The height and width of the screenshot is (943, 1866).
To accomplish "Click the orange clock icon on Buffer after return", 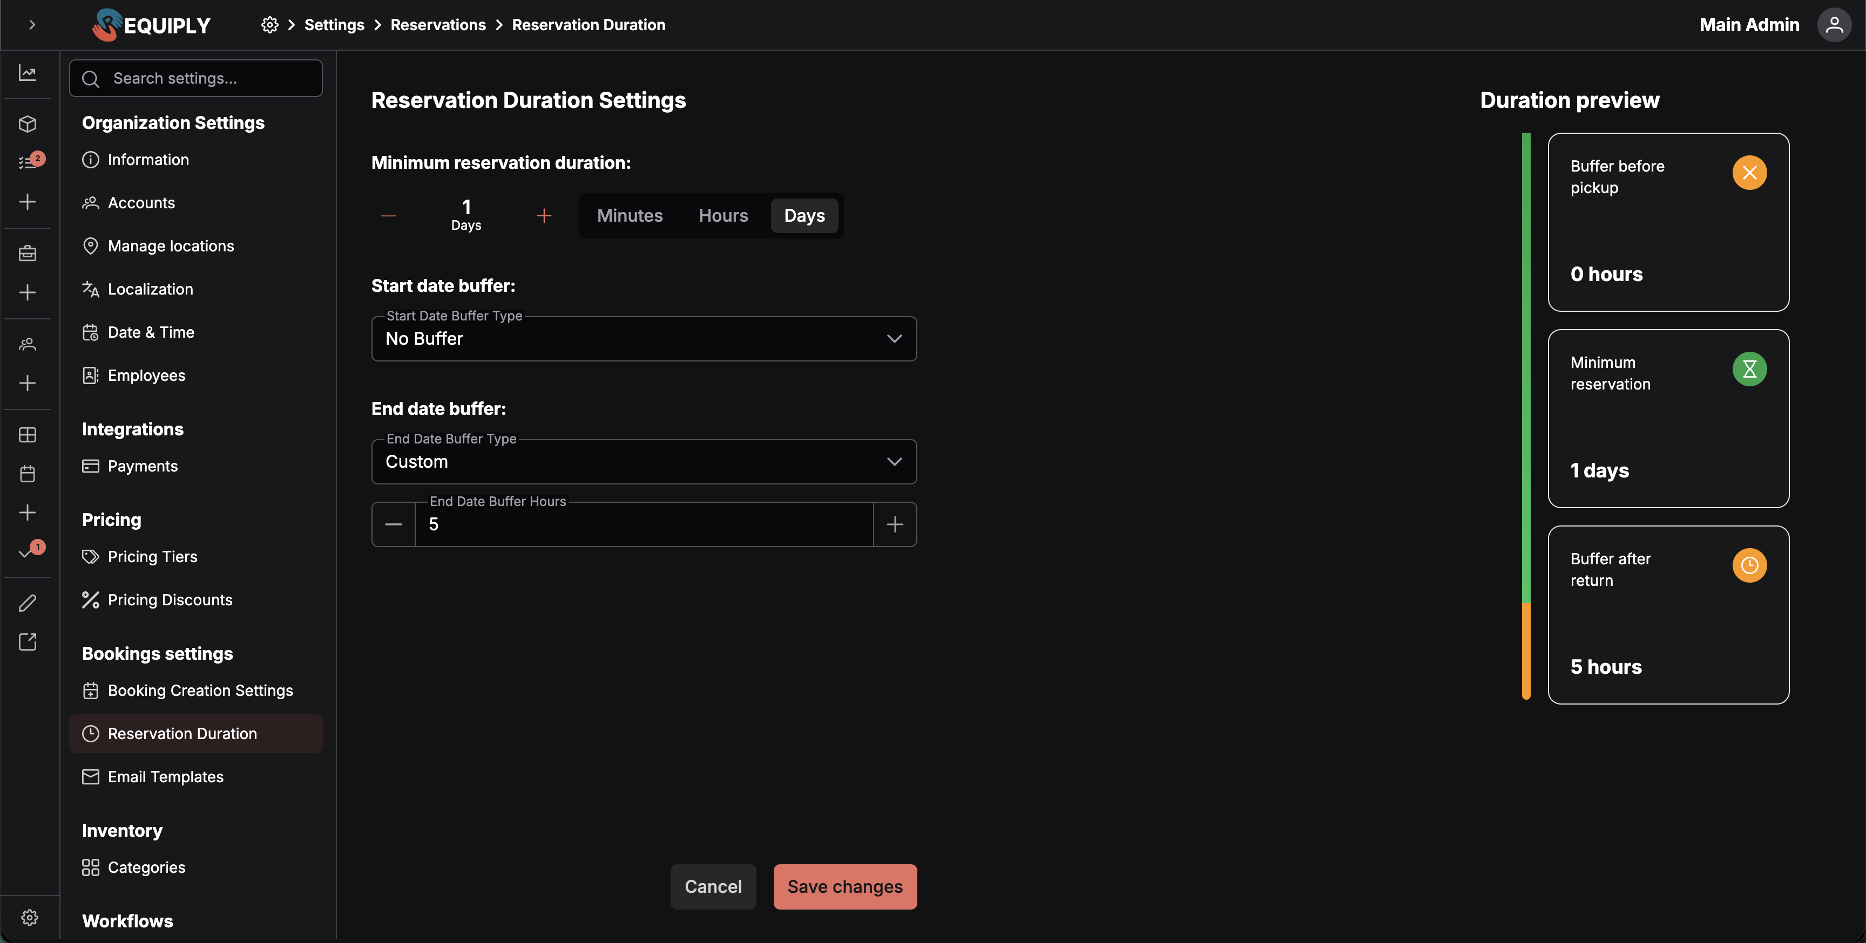I will point(1749,565).
